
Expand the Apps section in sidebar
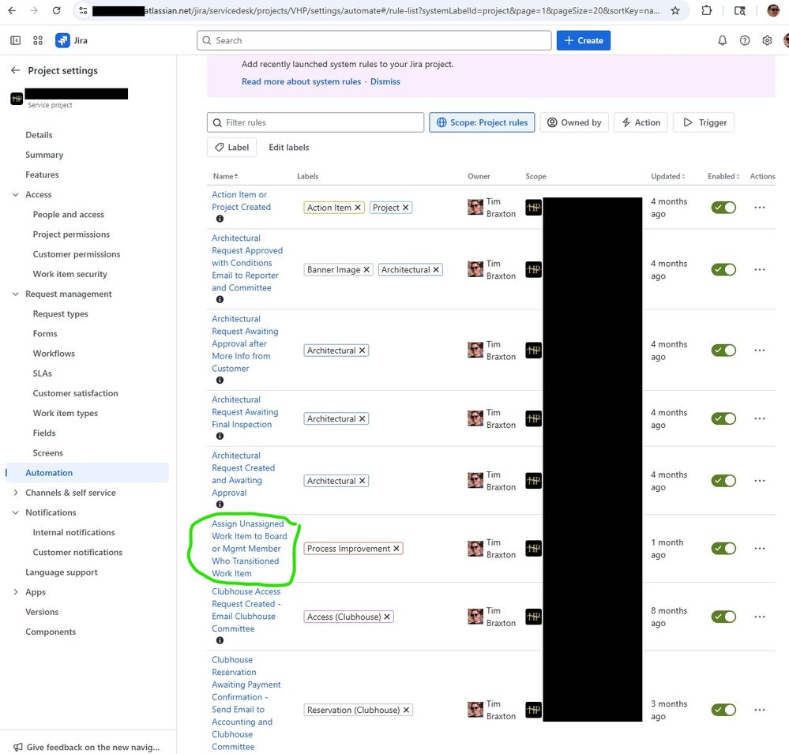[16, 592]
